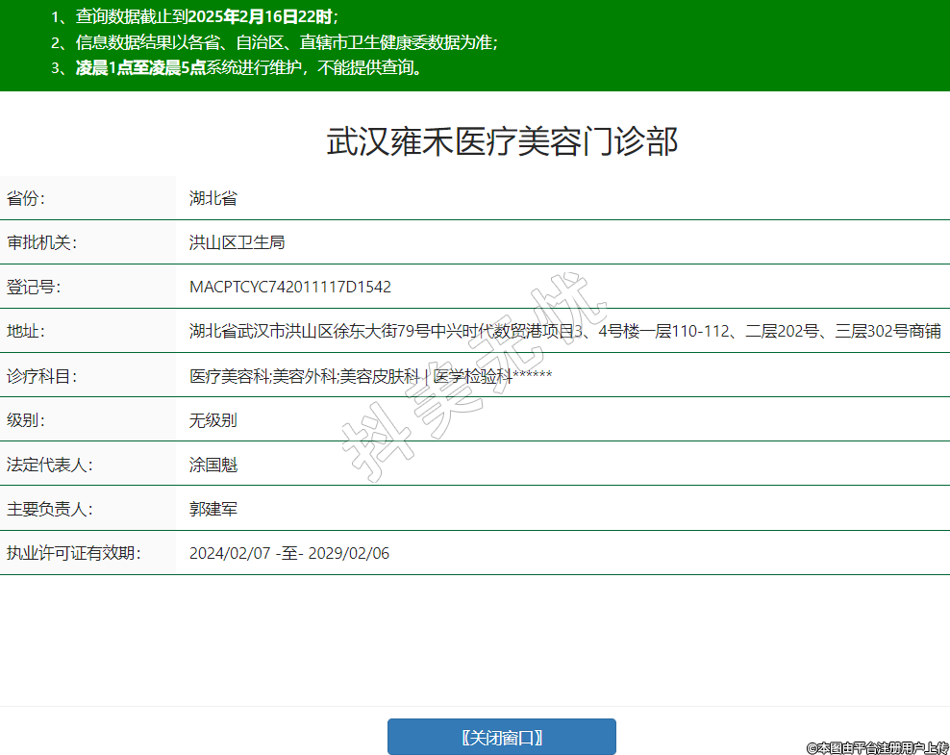
Task: Click the 地址 field label
Action: coord(26,332)
